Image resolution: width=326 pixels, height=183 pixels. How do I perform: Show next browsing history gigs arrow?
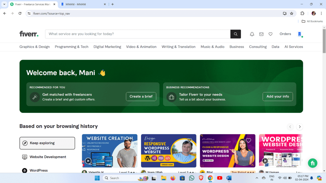(x=300, y=127)
